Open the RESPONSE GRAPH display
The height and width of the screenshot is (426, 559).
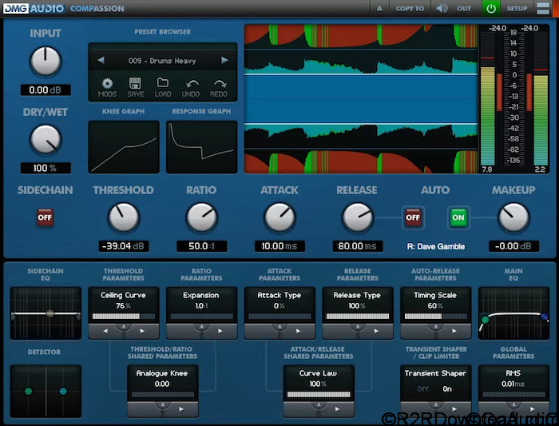coord(201,147)
